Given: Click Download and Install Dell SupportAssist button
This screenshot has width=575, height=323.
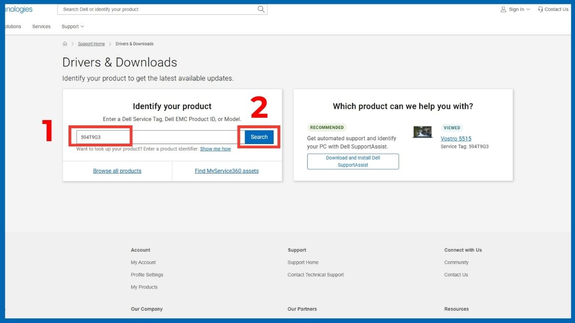Looking at the screenshot, I should pyautogui.click(x=353, y=161).
